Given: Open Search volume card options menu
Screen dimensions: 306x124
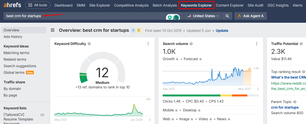Looking at the screenshot, I should click(256, 44).
